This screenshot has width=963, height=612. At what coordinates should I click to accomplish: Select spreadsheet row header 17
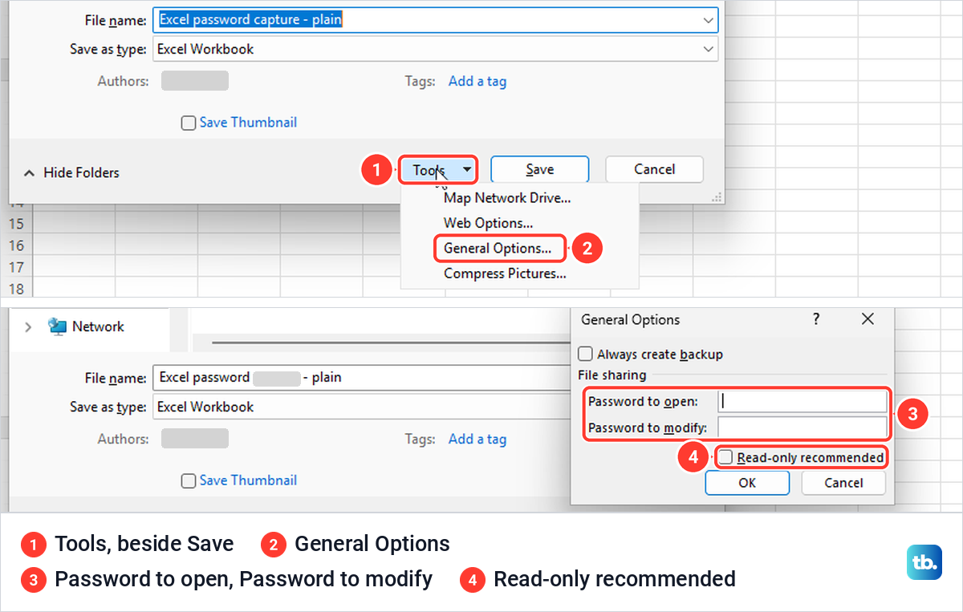click(x=15, y=267)
